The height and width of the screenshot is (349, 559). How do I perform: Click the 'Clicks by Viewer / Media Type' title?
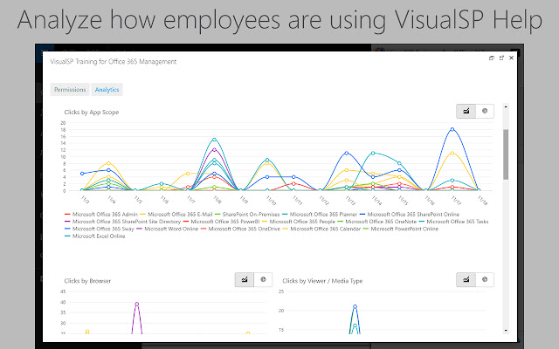pos(322,281)
